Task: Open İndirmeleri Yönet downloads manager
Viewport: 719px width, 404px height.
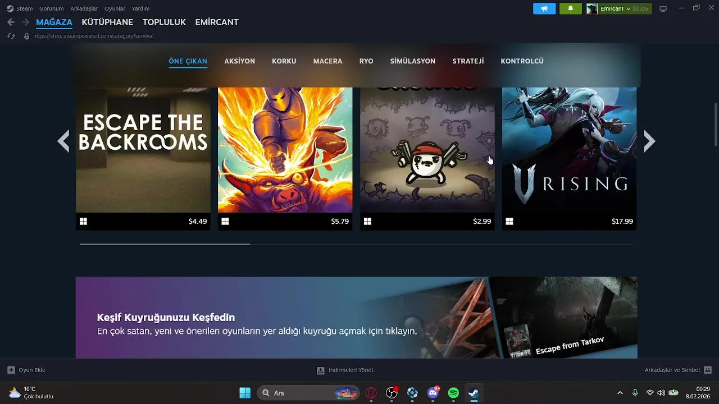Action: pos(351,370)
